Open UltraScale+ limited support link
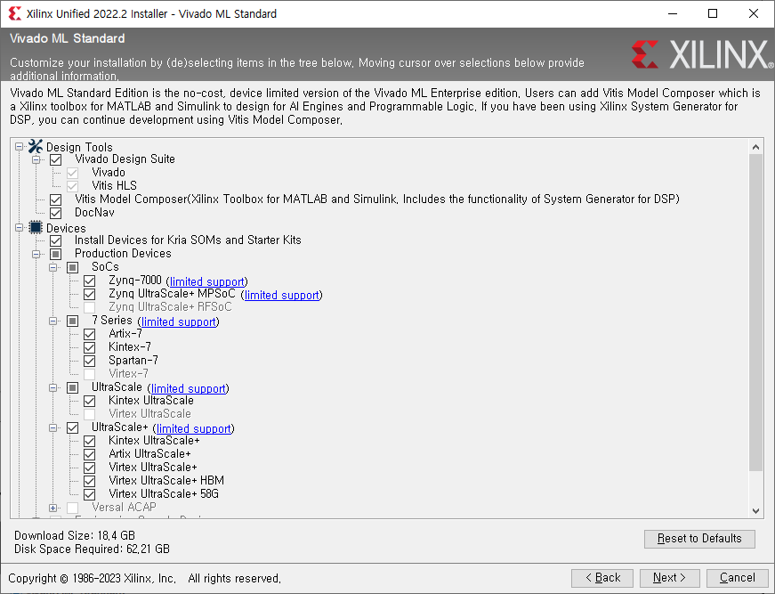The width and height of the screenshot is (775, 594). [194, 428]
